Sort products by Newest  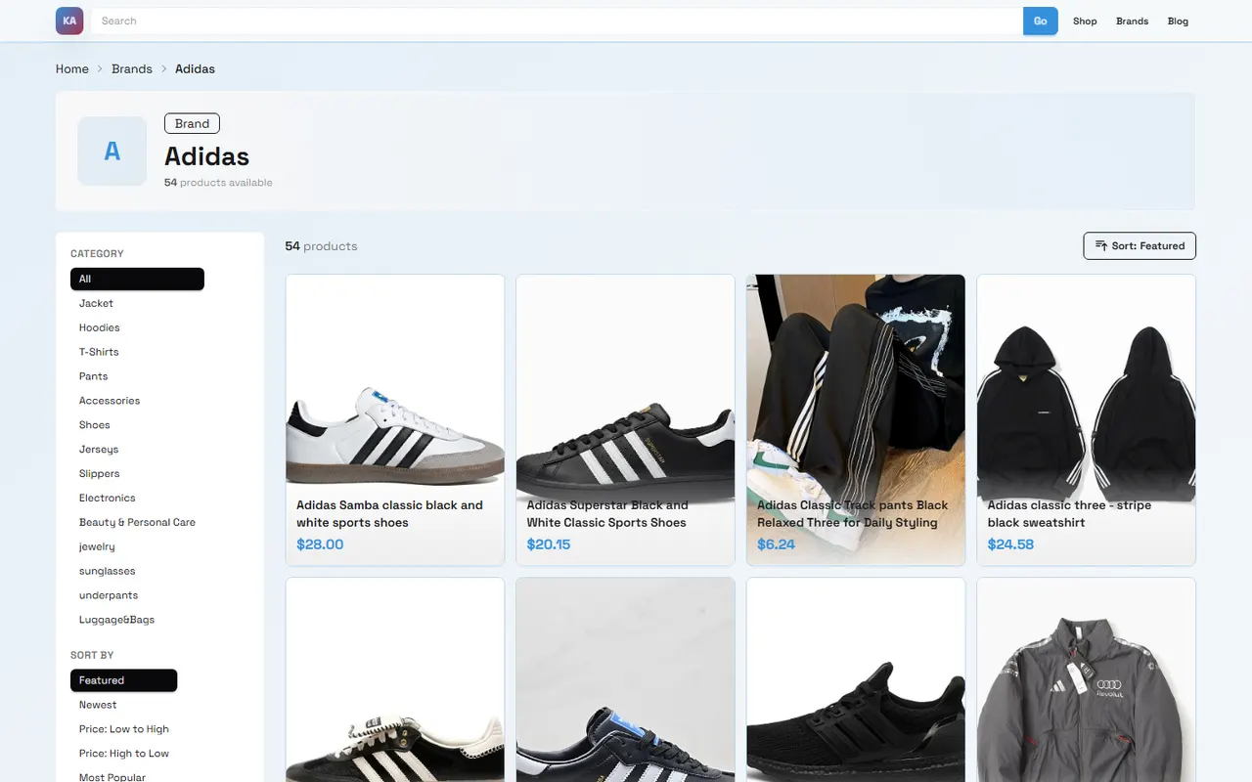pyautogui.click(x=98, y=705)
